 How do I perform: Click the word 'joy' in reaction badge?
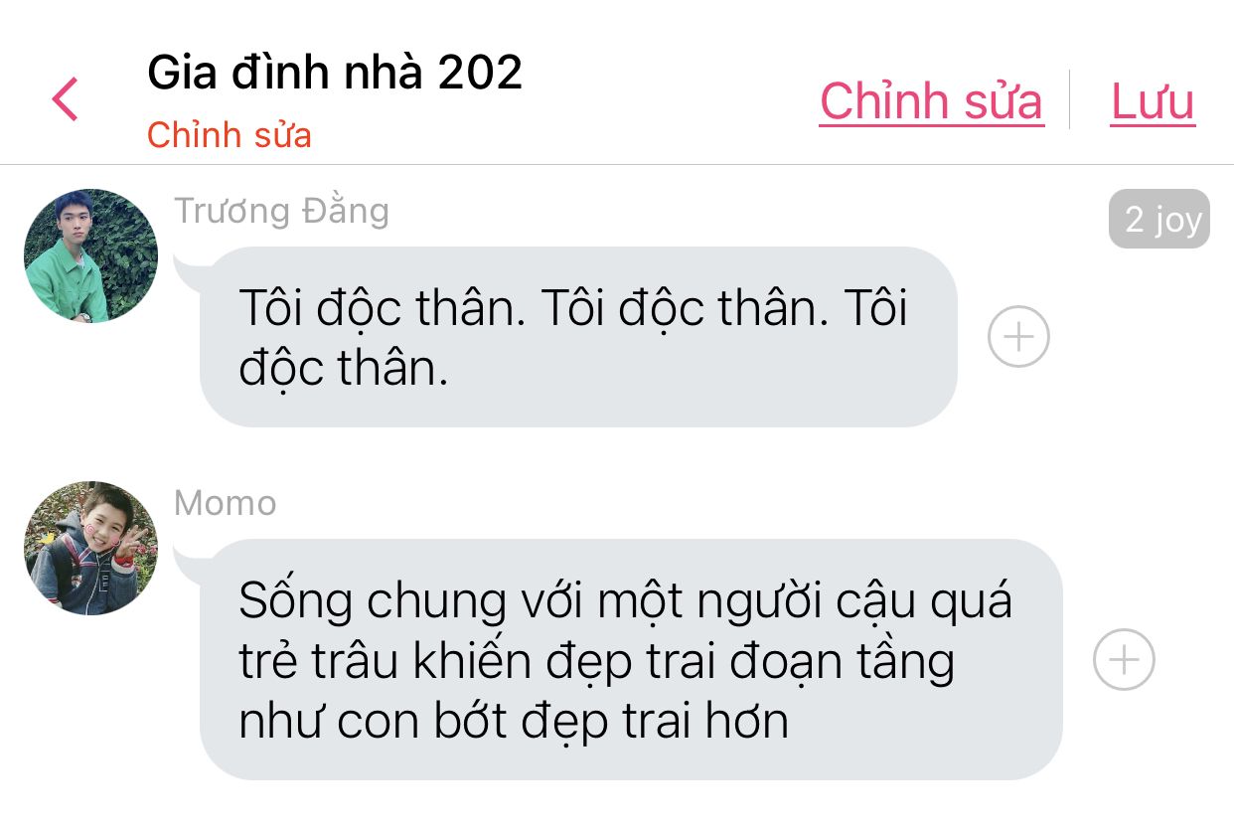pos(1177,221)
